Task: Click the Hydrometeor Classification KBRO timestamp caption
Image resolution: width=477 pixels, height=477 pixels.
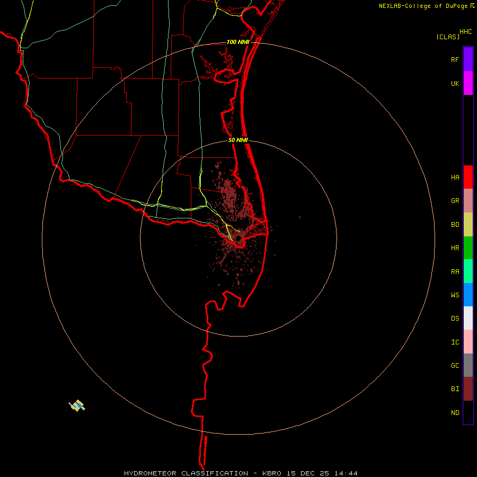Action: coord(241,473)
